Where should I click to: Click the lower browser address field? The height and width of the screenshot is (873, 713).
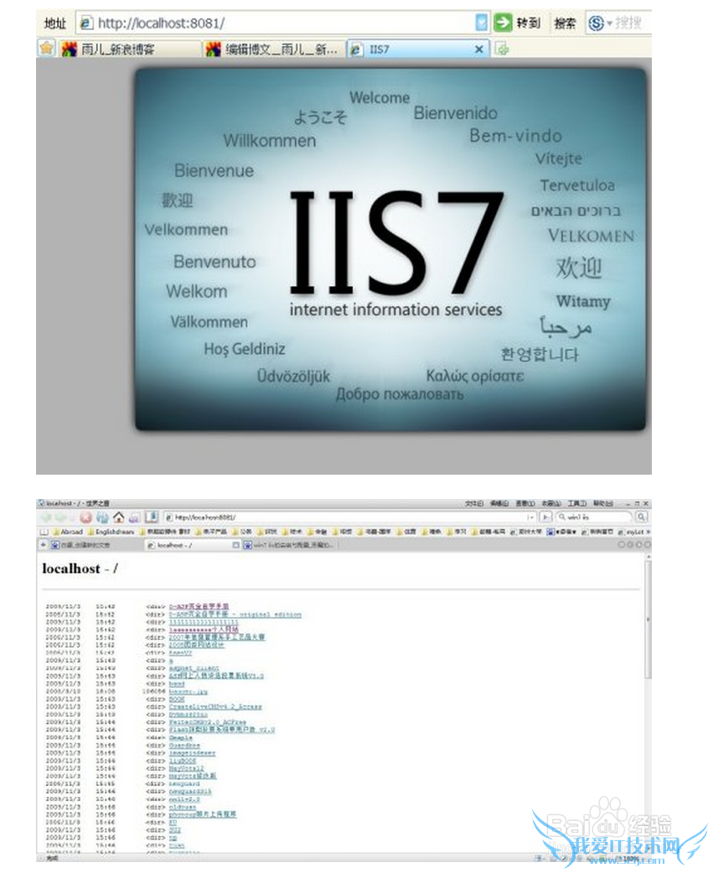(350, 517)
